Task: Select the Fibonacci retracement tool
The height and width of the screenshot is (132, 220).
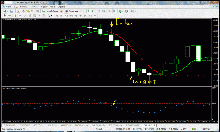Action: tap(34, 16)
